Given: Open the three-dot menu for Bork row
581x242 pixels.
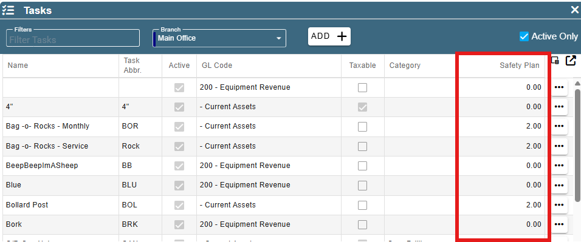Looking at the screenshot, I should [x=559, y=224].
